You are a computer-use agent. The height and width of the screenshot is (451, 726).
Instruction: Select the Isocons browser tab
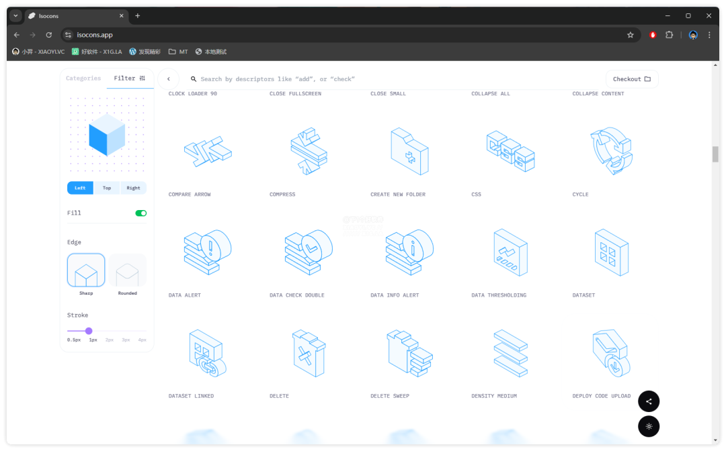point(77,15)
